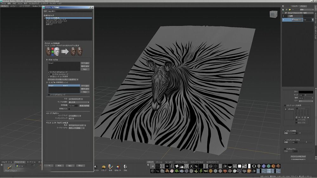This screenshot has width=317, height=178.
Task: Click the Close (閉じる) button in dialog
Action: tap(81, 165)
